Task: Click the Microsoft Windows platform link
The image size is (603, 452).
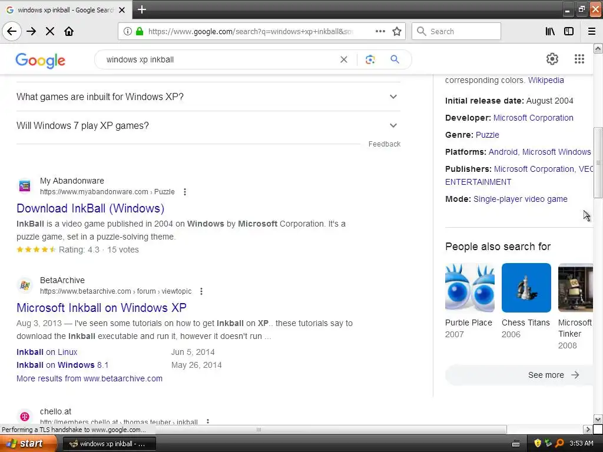Action: click(x=556, y=152)
